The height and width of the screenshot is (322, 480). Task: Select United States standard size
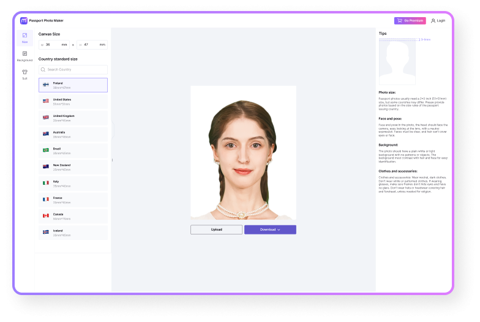pos(73,101)
